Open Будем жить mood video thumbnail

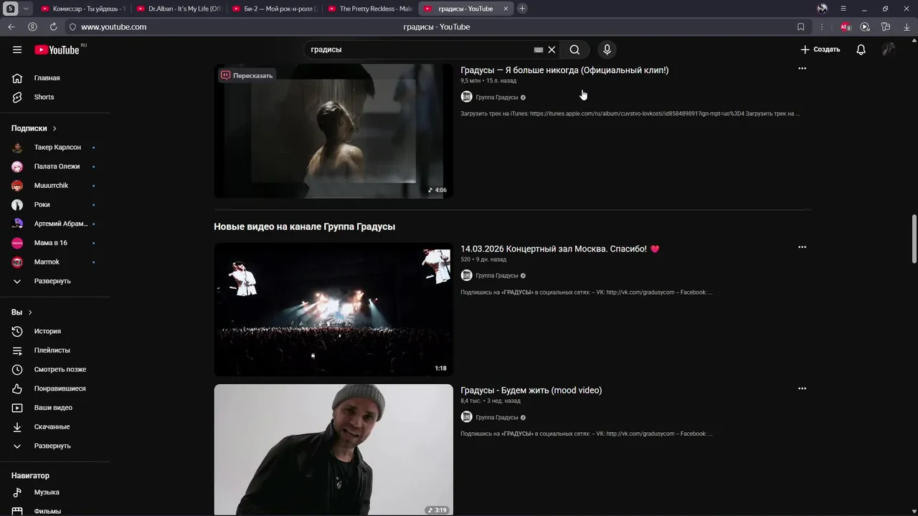point(333,449)
